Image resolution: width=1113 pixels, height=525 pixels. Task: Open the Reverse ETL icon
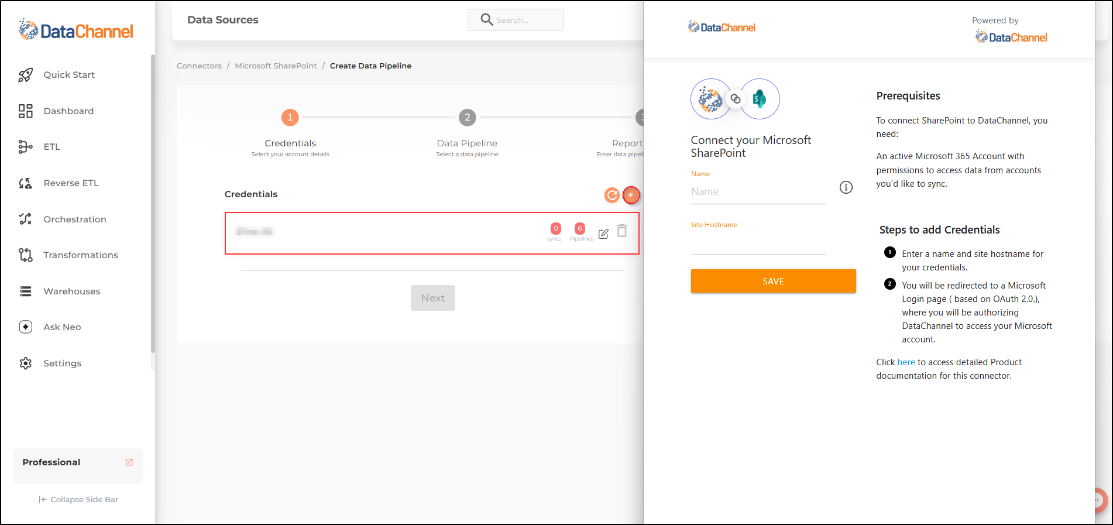tap(25, 183)
